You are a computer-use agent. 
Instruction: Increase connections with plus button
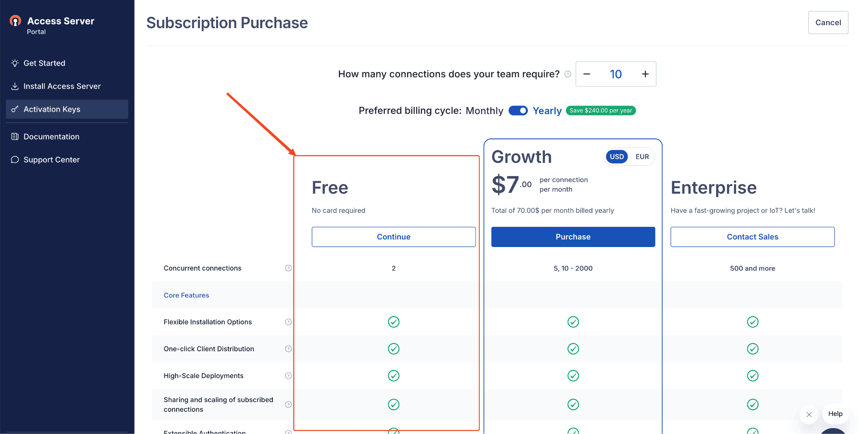pos(645,74)
